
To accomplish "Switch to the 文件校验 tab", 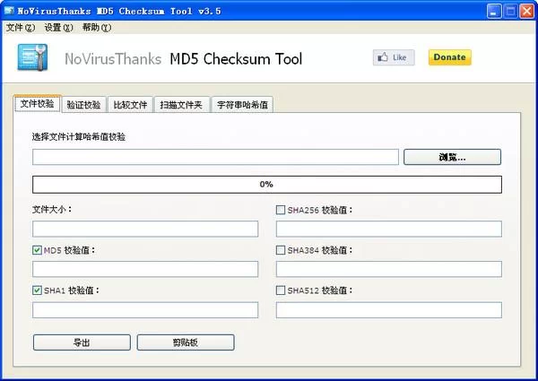I will click(38, 104).
